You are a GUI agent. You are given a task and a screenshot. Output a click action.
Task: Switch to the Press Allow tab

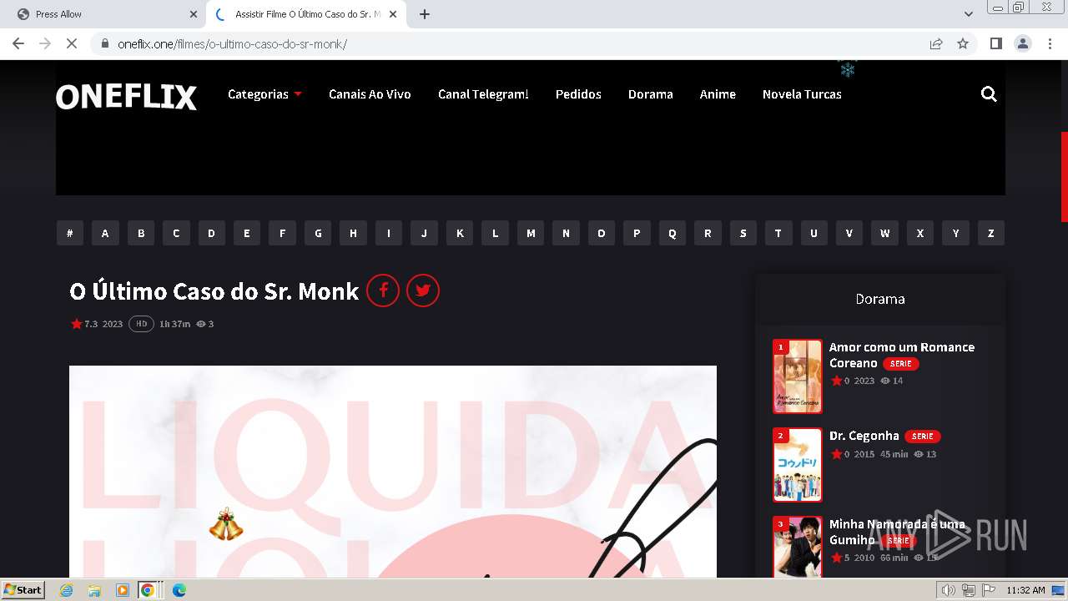(105, 14)
